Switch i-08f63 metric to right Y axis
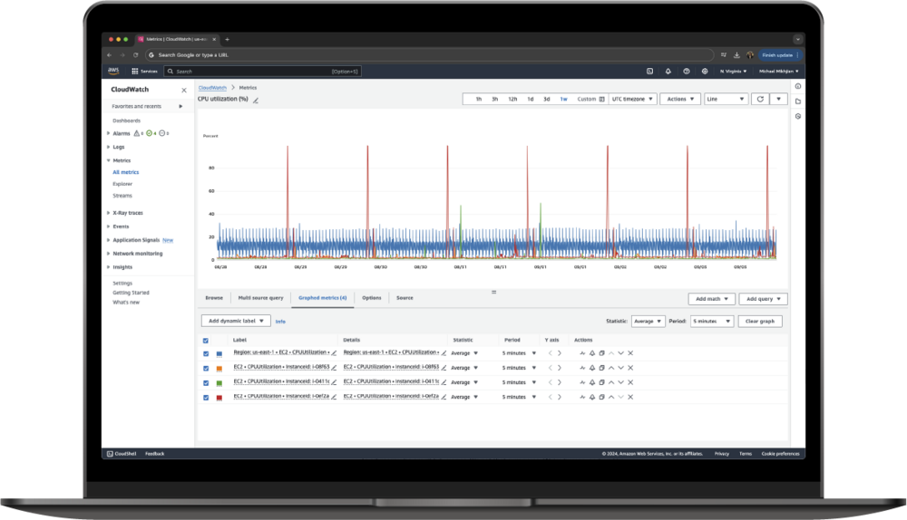This screenshot has height=520, width=907. click(560, 368)
